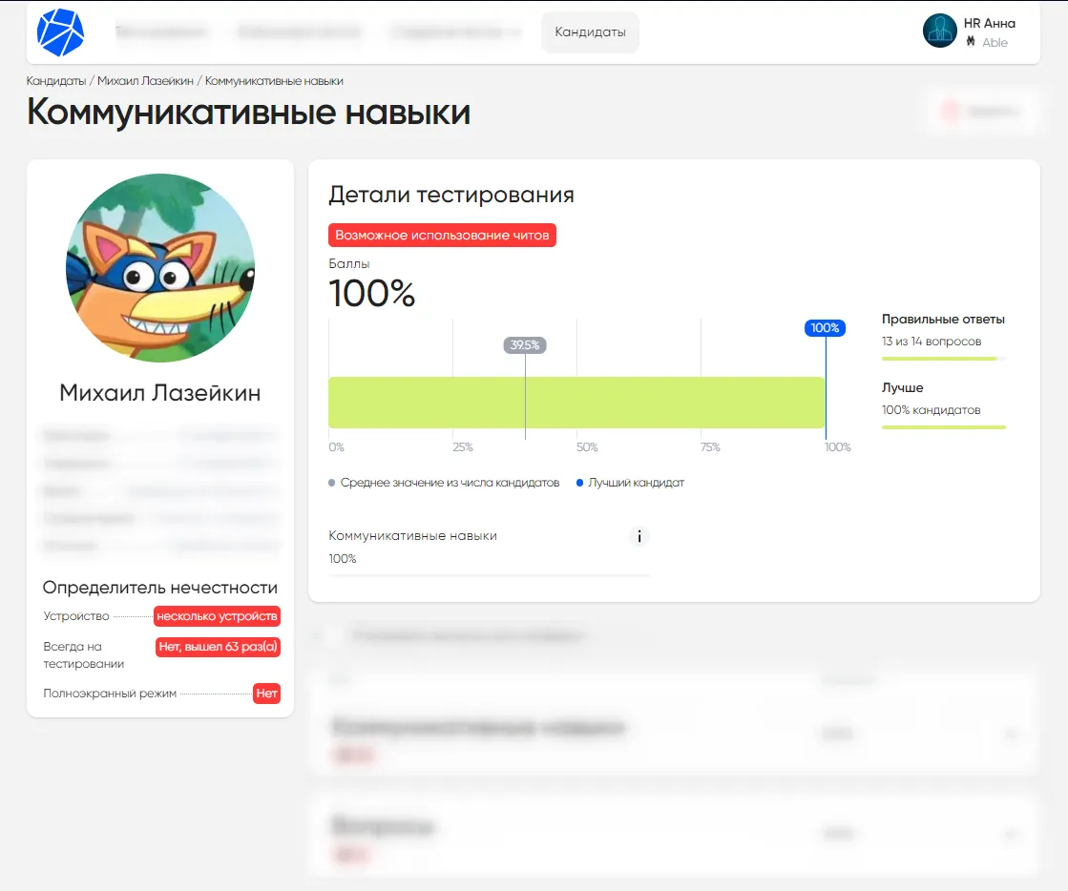
Task: Select the Среднее значение legend marker
Action: pos(332,483)
